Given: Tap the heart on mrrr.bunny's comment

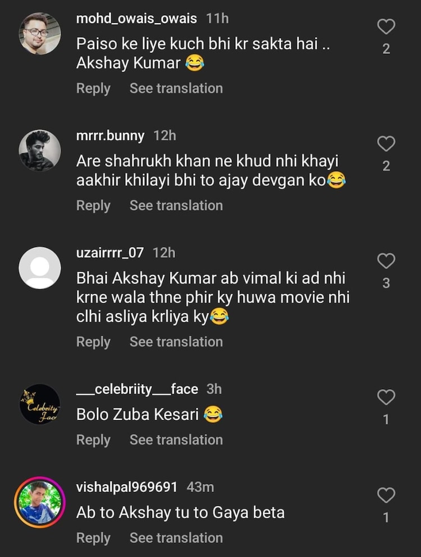Looking at the screenshot, I should 386,144.
